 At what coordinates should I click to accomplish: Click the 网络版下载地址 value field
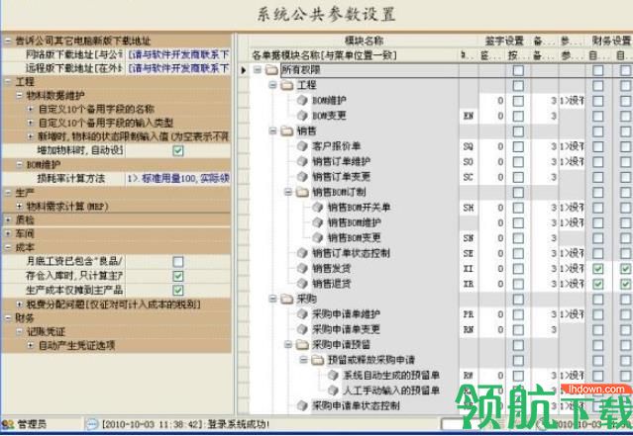[178, 54]
